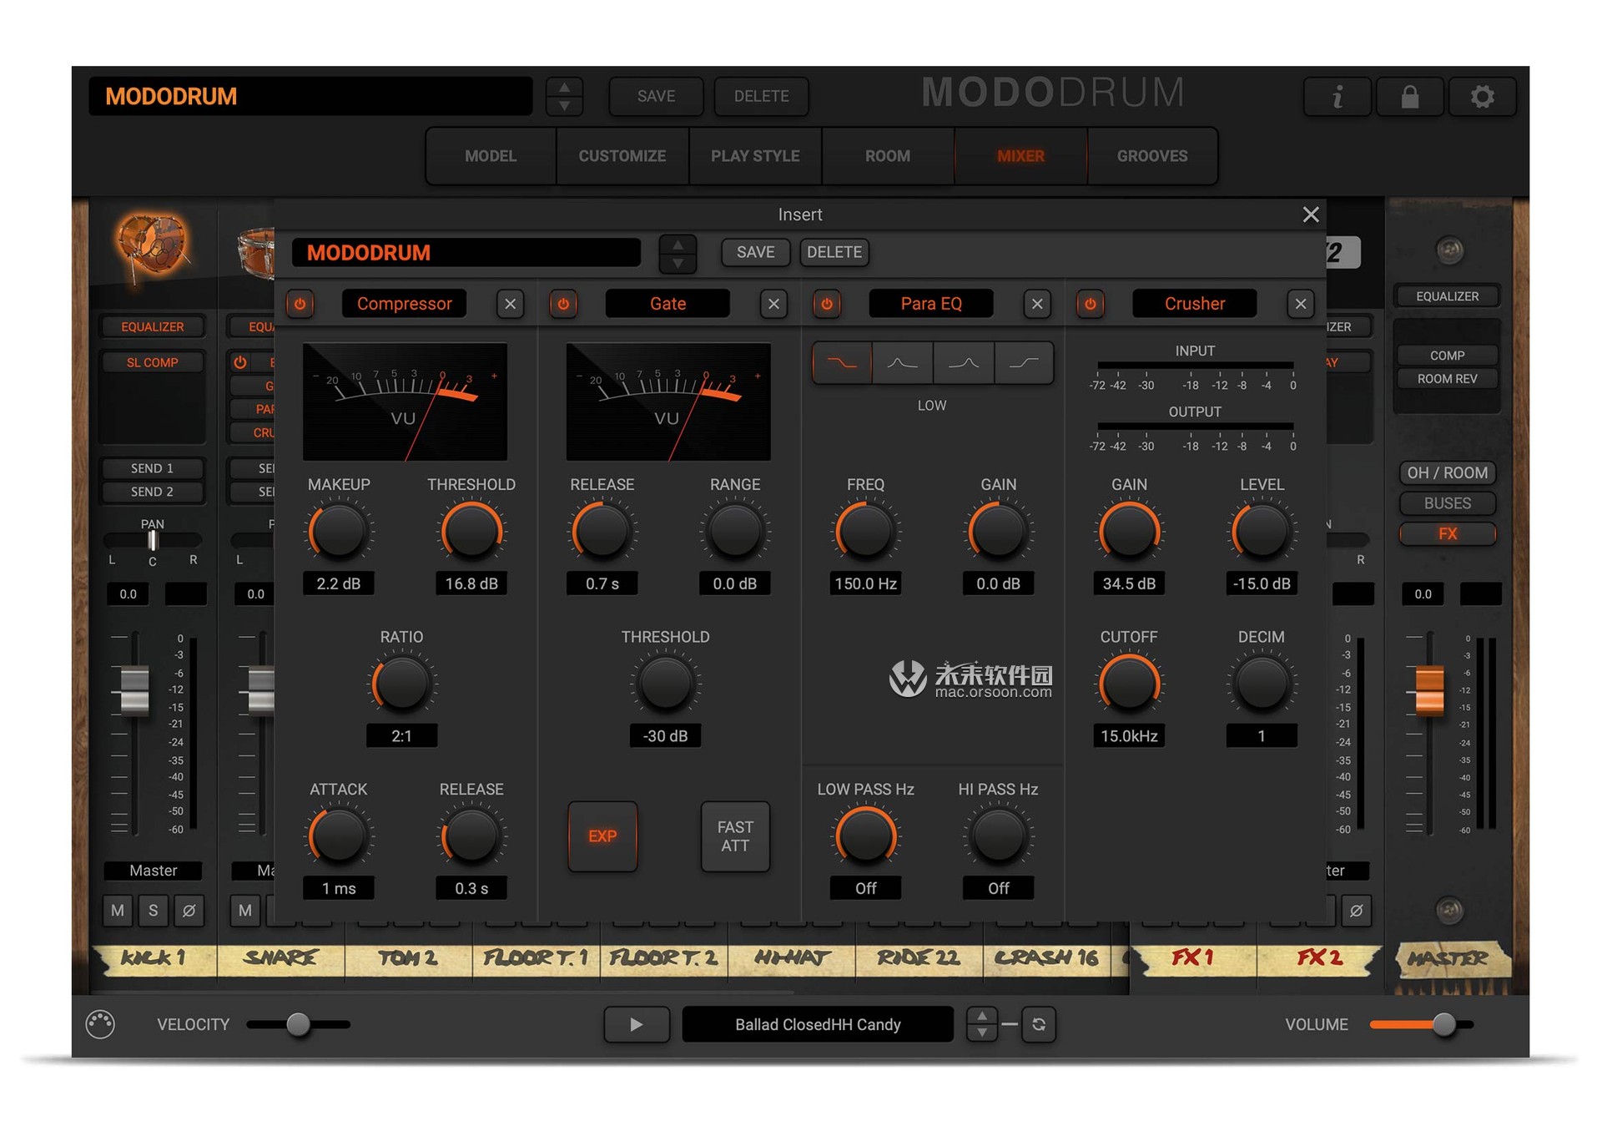The image size is (1602, 1121).
Task: Switch to the GROOVES tab
Action: coord(1151,156)
